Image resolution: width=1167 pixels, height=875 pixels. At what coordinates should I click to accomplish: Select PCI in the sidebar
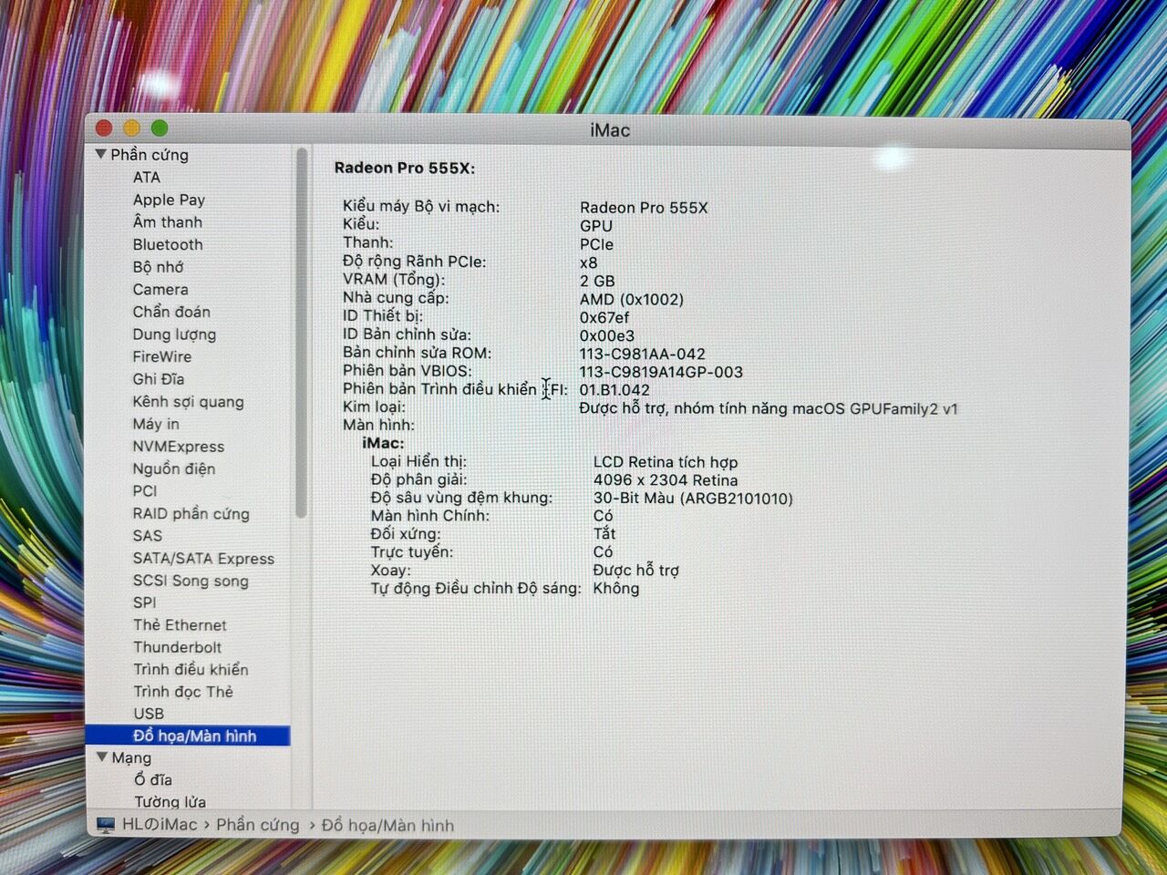click(x=145, y=490)
